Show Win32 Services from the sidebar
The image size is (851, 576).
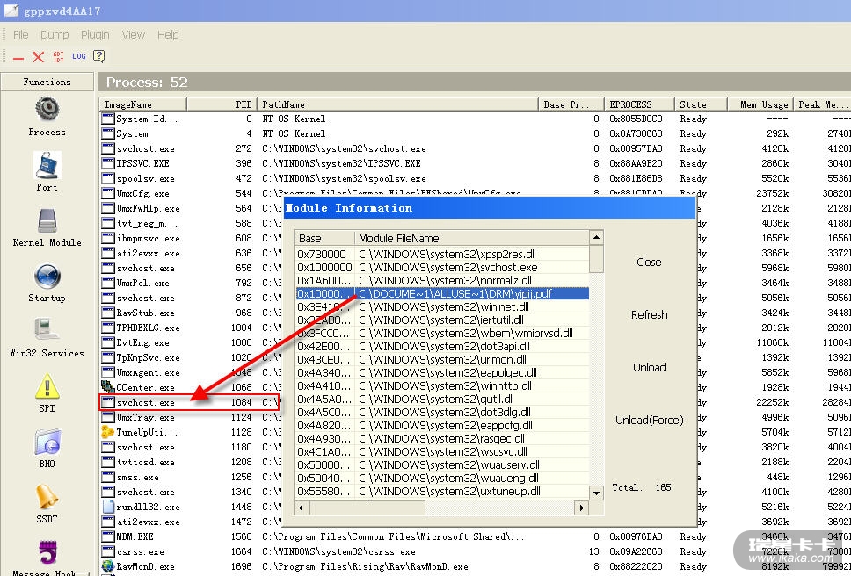[x=47, y=331]
